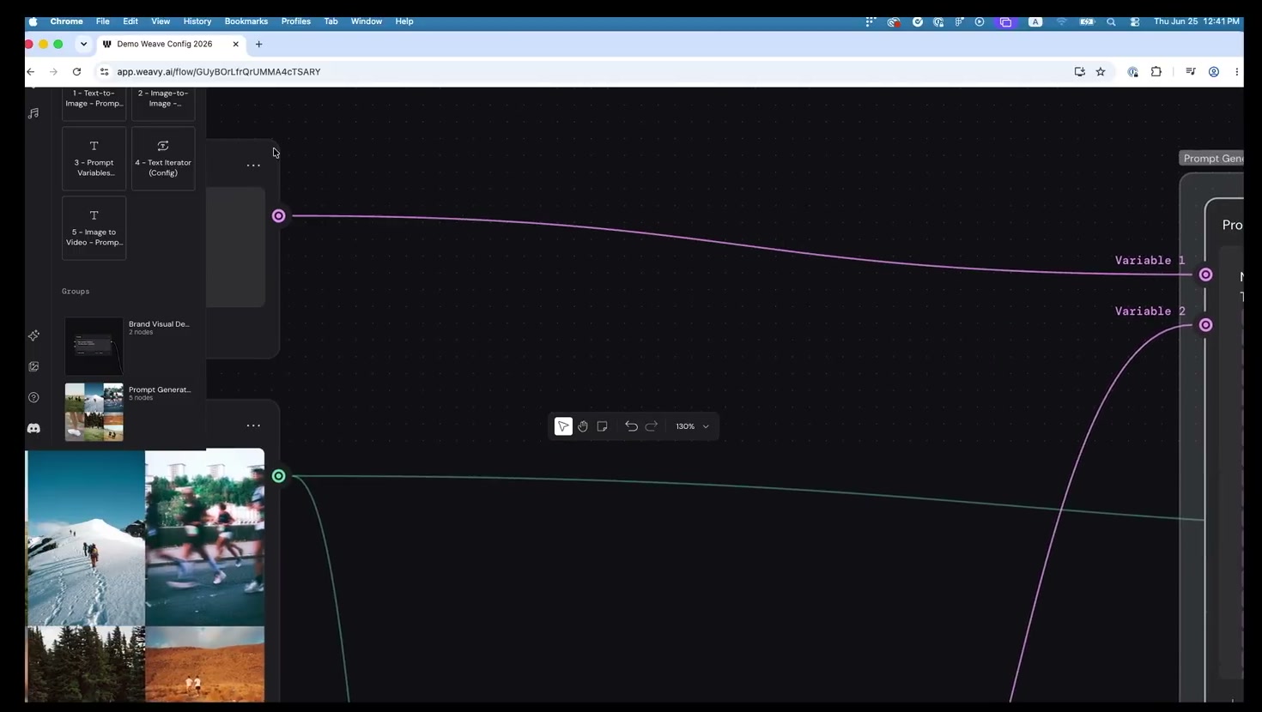Viewport: 1262px width, 712px height.
Task: Open Spotlight search in menu bar
Action: pyautogui.click(x=1111, y=21)
